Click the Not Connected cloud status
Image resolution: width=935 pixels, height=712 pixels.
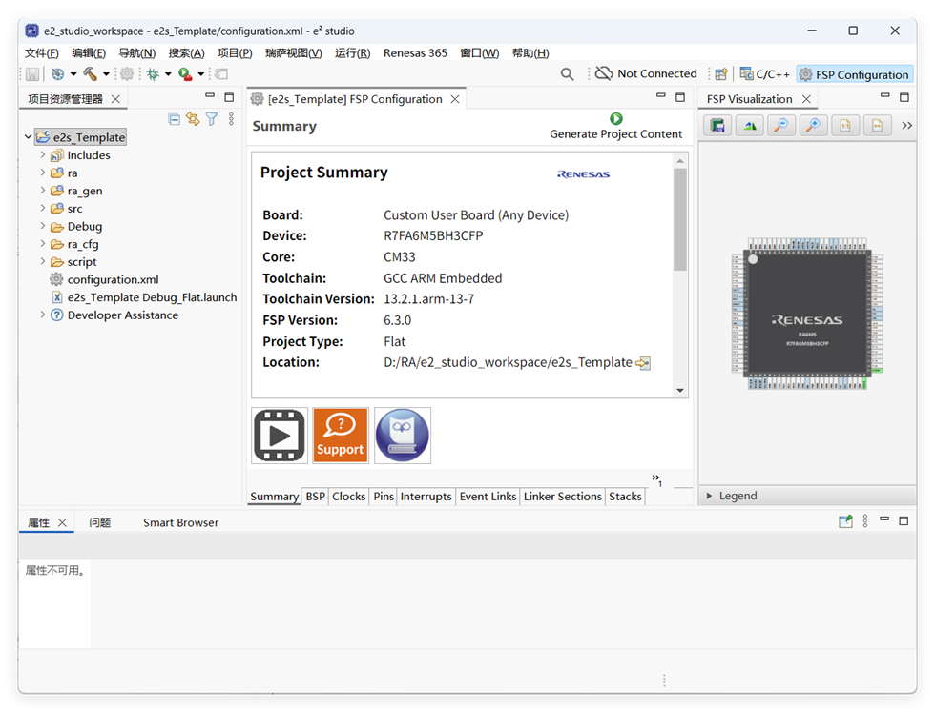[647, 73]
